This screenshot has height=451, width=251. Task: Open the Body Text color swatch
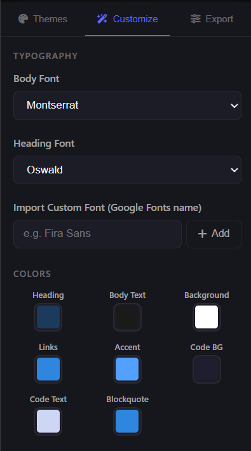127,317
